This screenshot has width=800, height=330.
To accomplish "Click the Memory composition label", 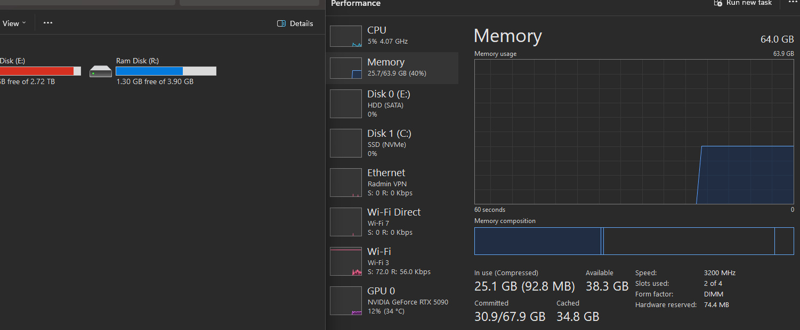I will pos(505,221).
